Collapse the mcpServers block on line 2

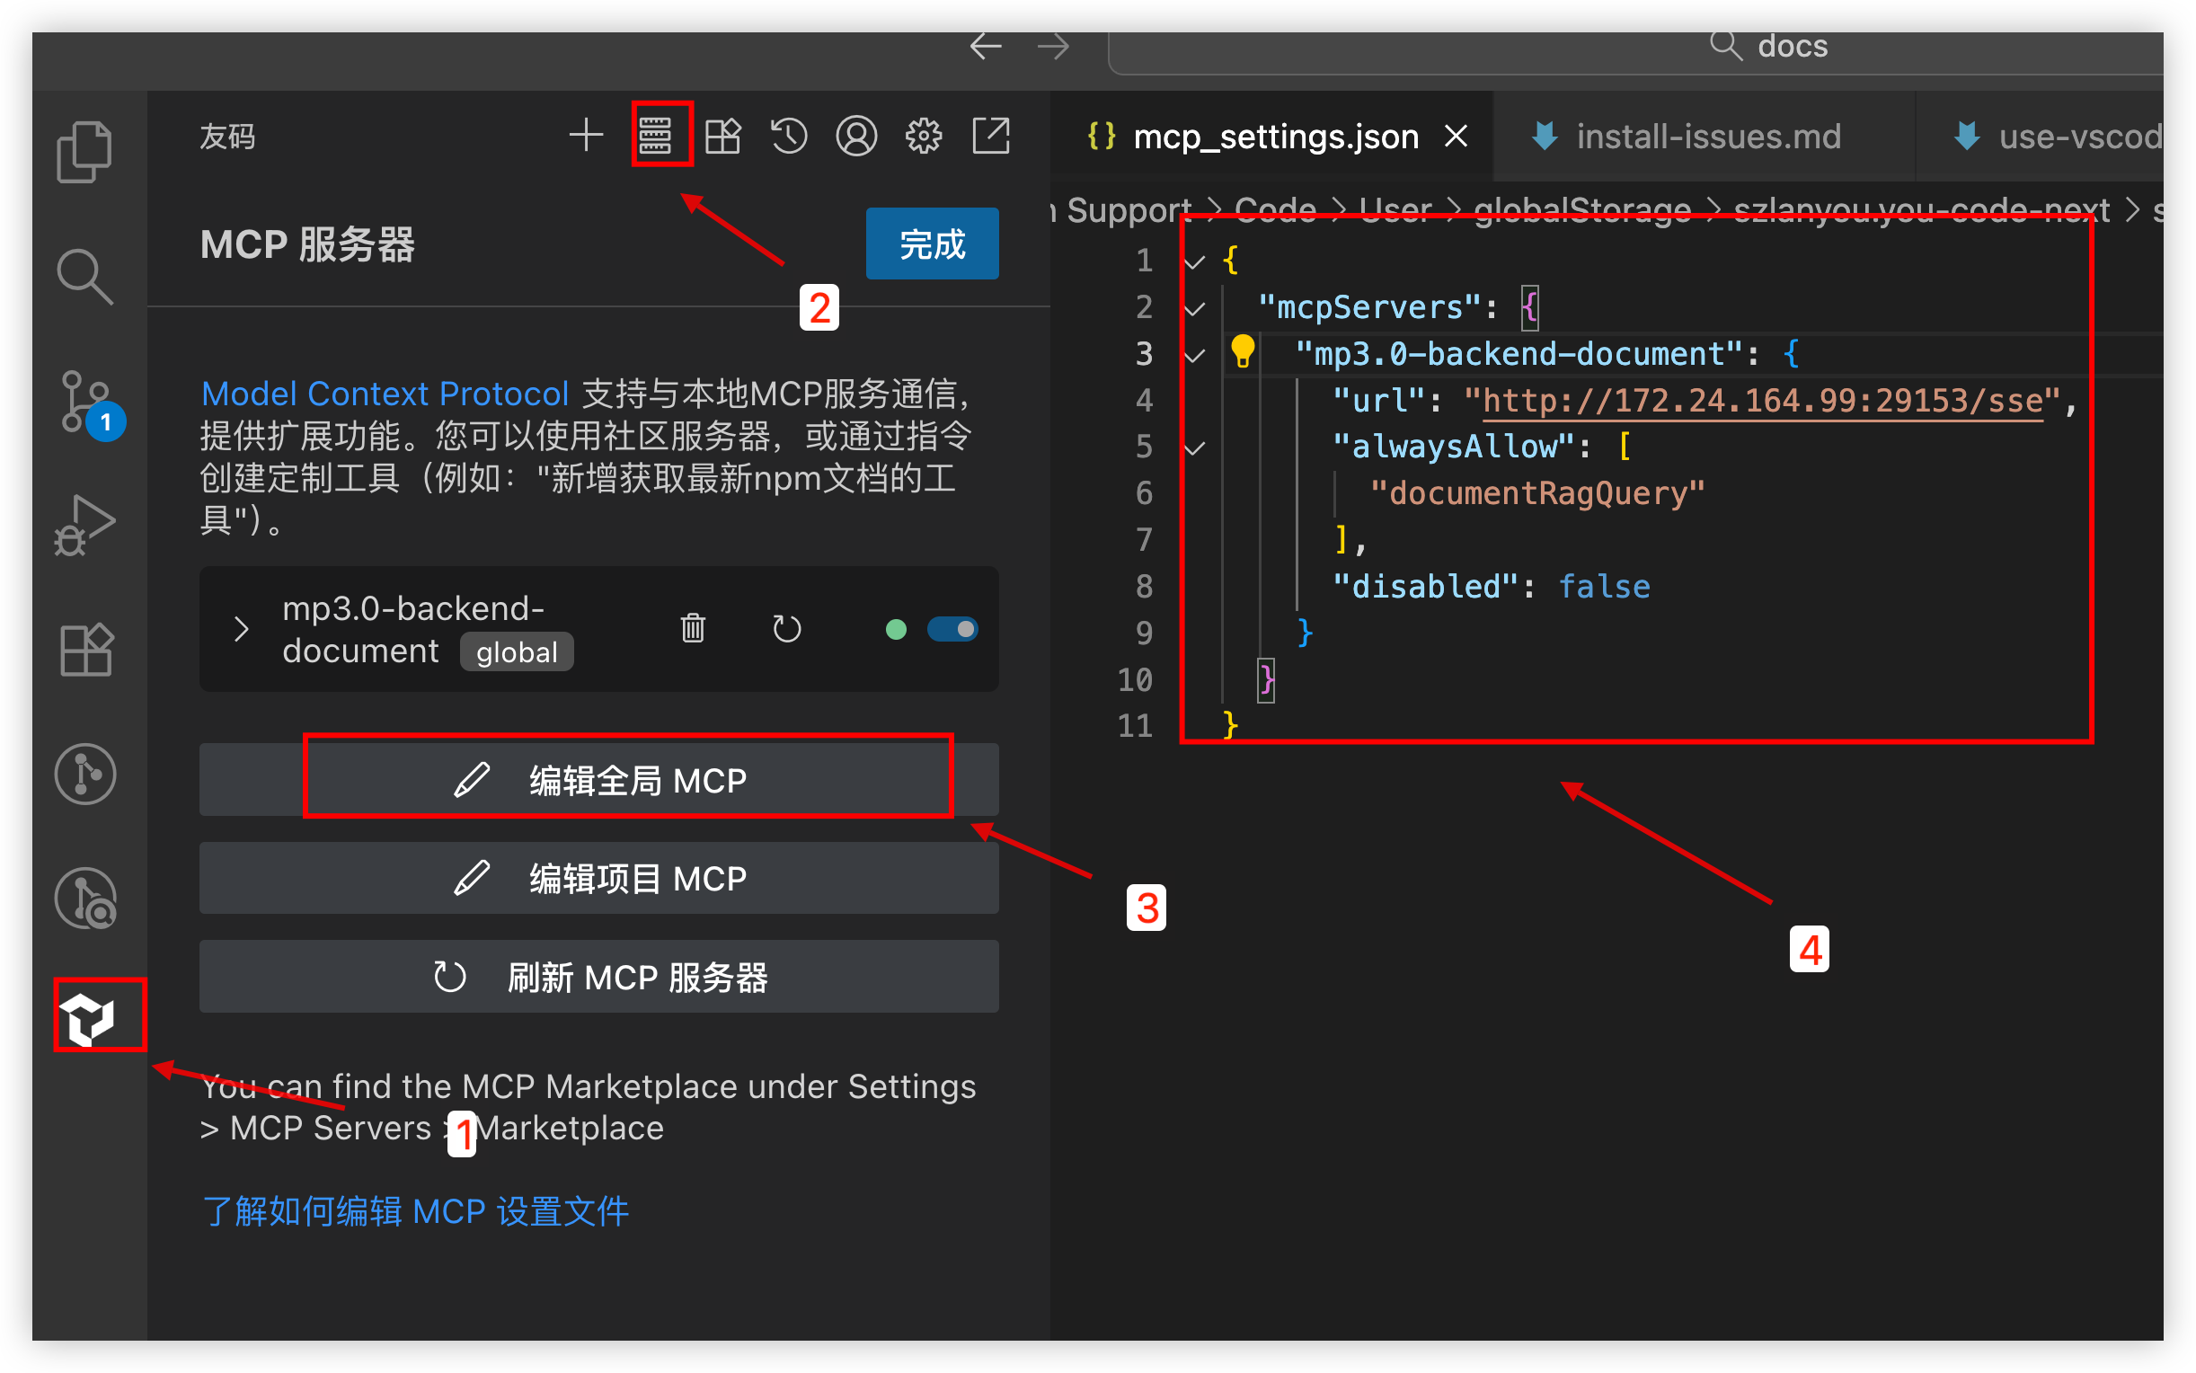[x=1195, y=309]
